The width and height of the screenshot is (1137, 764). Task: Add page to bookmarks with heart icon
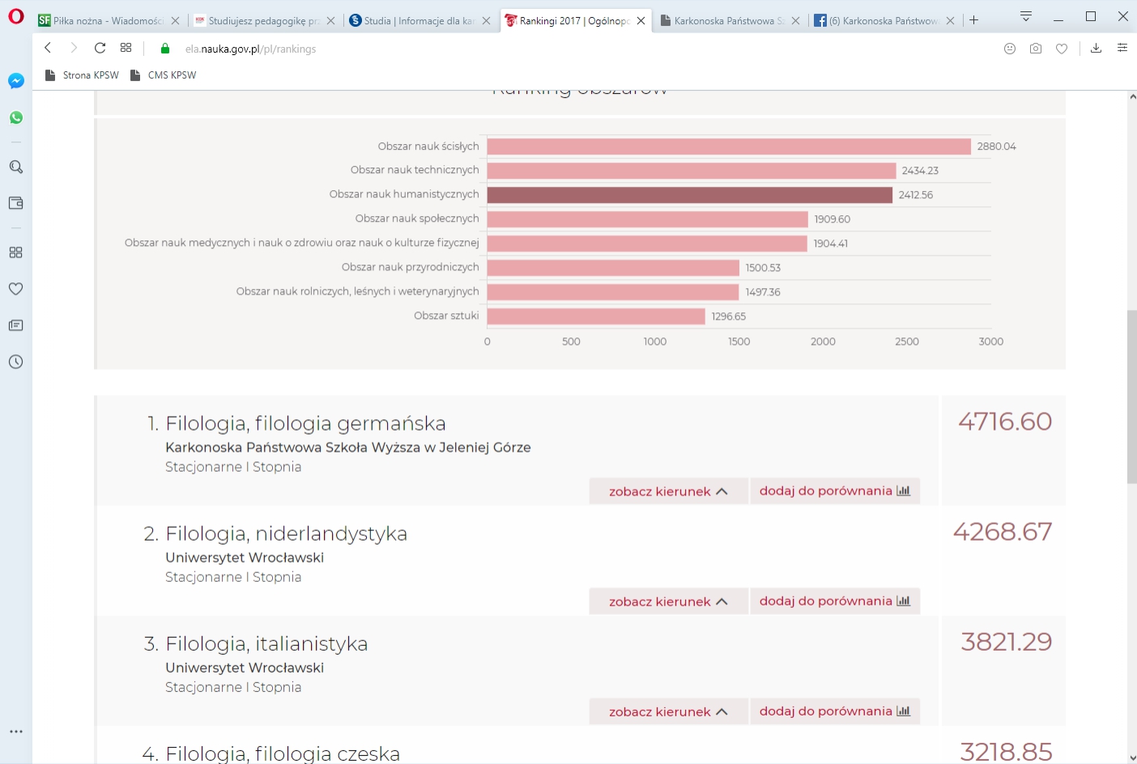[x=1062, y=49]
